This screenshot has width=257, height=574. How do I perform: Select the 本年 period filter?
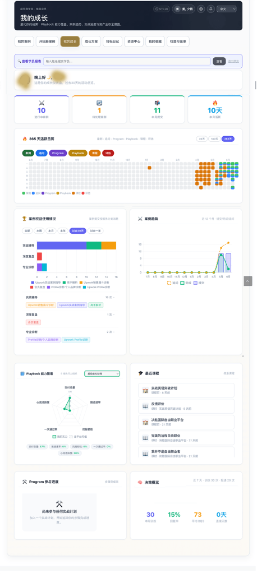(x=63, y=230)
